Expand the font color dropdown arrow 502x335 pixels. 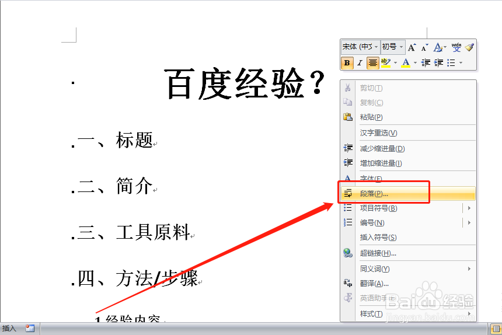[x=415, y=62]
